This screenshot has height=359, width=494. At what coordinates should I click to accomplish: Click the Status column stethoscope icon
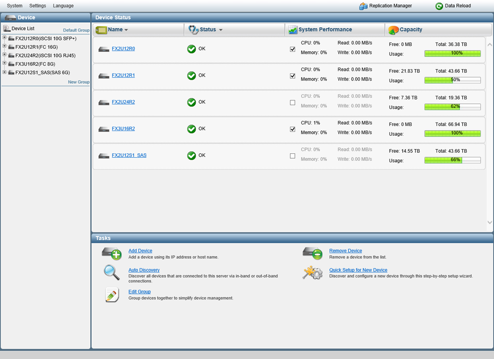pos(193,30)
